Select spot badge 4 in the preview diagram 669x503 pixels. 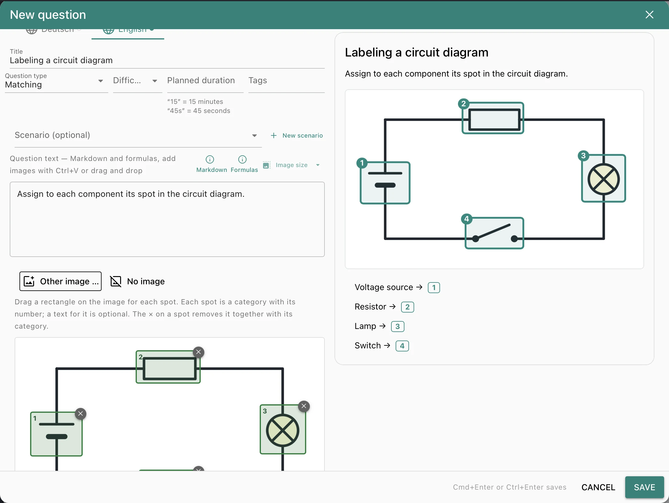coord(466,219)
